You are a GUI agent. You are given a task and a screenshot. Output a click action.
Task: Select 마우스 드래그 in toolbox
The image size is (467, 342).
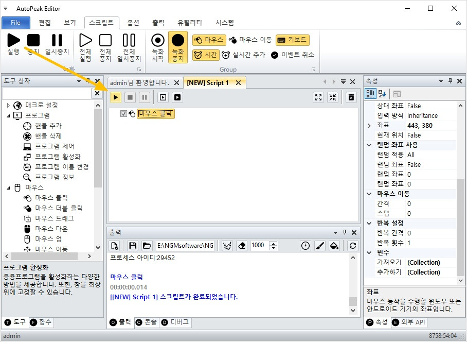pyautogui.click(x=54, y=218)
